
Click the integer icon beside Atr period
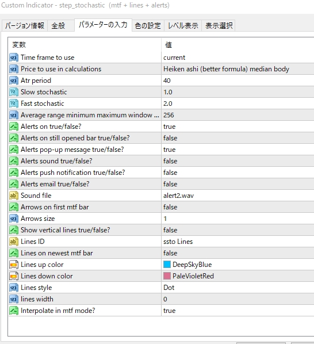[14, 81]
